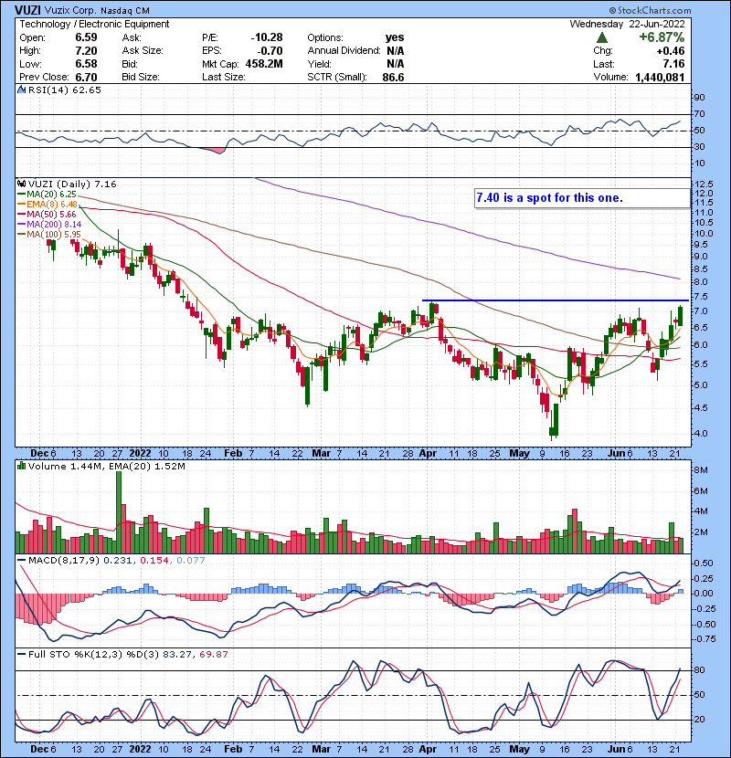This screenshot has width=731, height=758.
Task: Click the annotation '7.40 is a spot for this one.'
Action: click(x=549, y=197)
